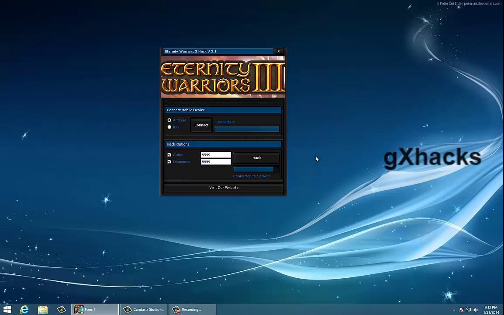Viewport: 504px width, 315px height.
Task: Click the hack progress bar
Action: [256, 169]
